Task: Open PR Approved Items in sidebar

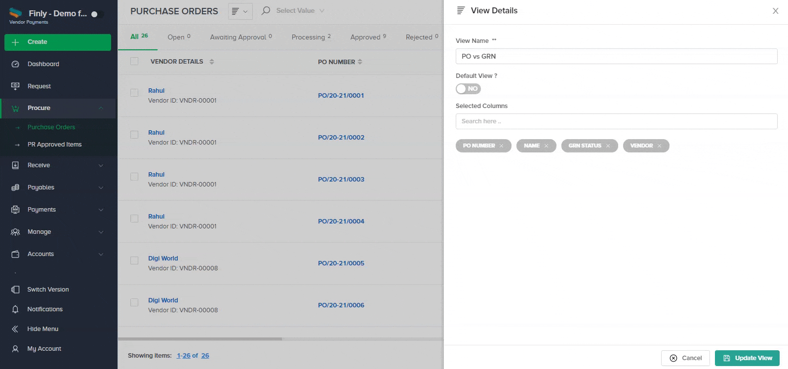Action: pos(54,145)
